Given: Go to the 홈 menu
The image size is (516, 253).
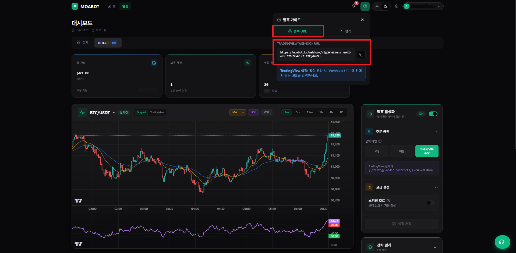Looking at the screenshot, I should pyautogui.click(x=112, y=6).
